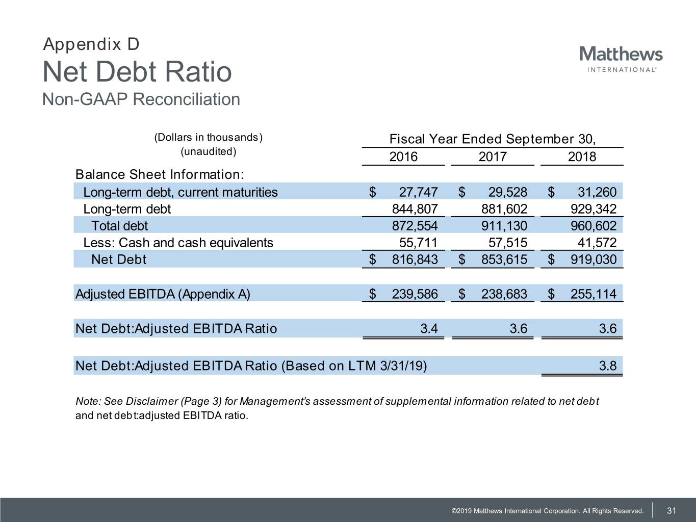Select the 2018 Net Debt value 919,030
The image size is (696, 522).
click(x=593, y=259)
